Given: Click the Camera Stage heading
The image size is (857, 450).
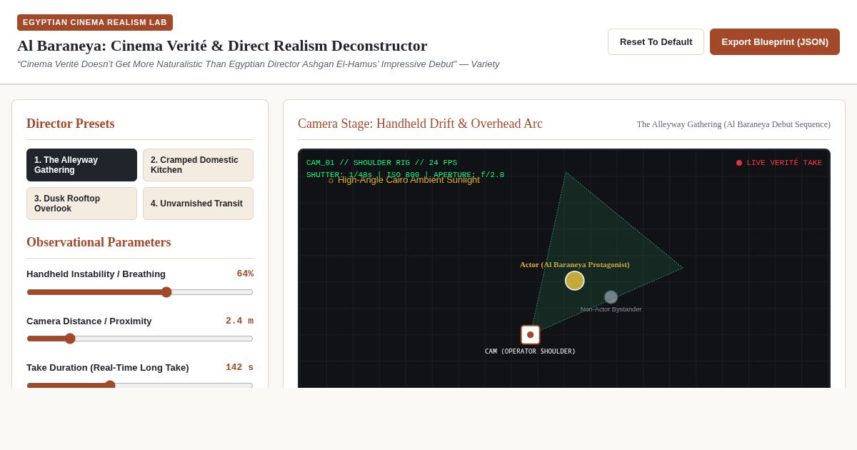Looking at the screenshot, I should coord(420,124).
